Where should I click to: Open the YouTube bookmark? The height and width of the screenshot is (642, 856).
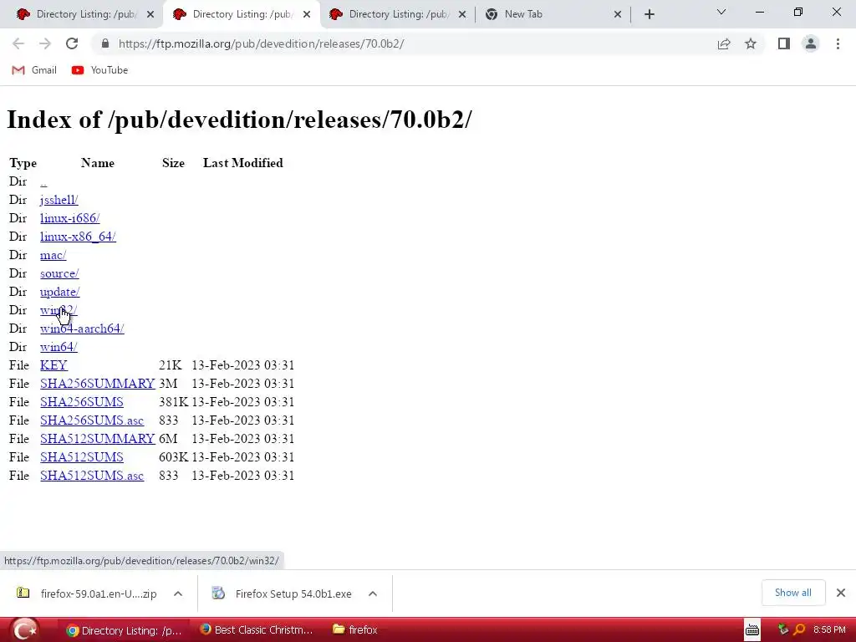click(x=99, y=70)
